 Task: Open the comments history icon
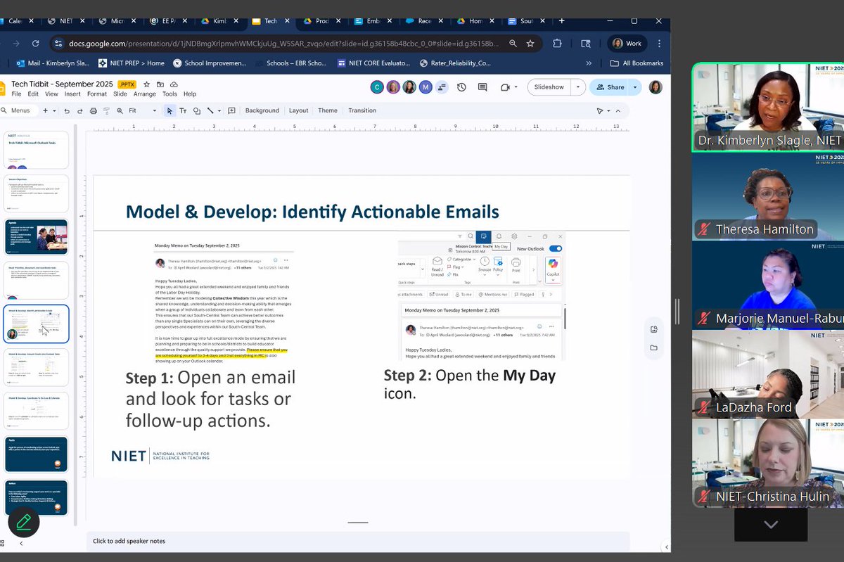pos(482,87)
